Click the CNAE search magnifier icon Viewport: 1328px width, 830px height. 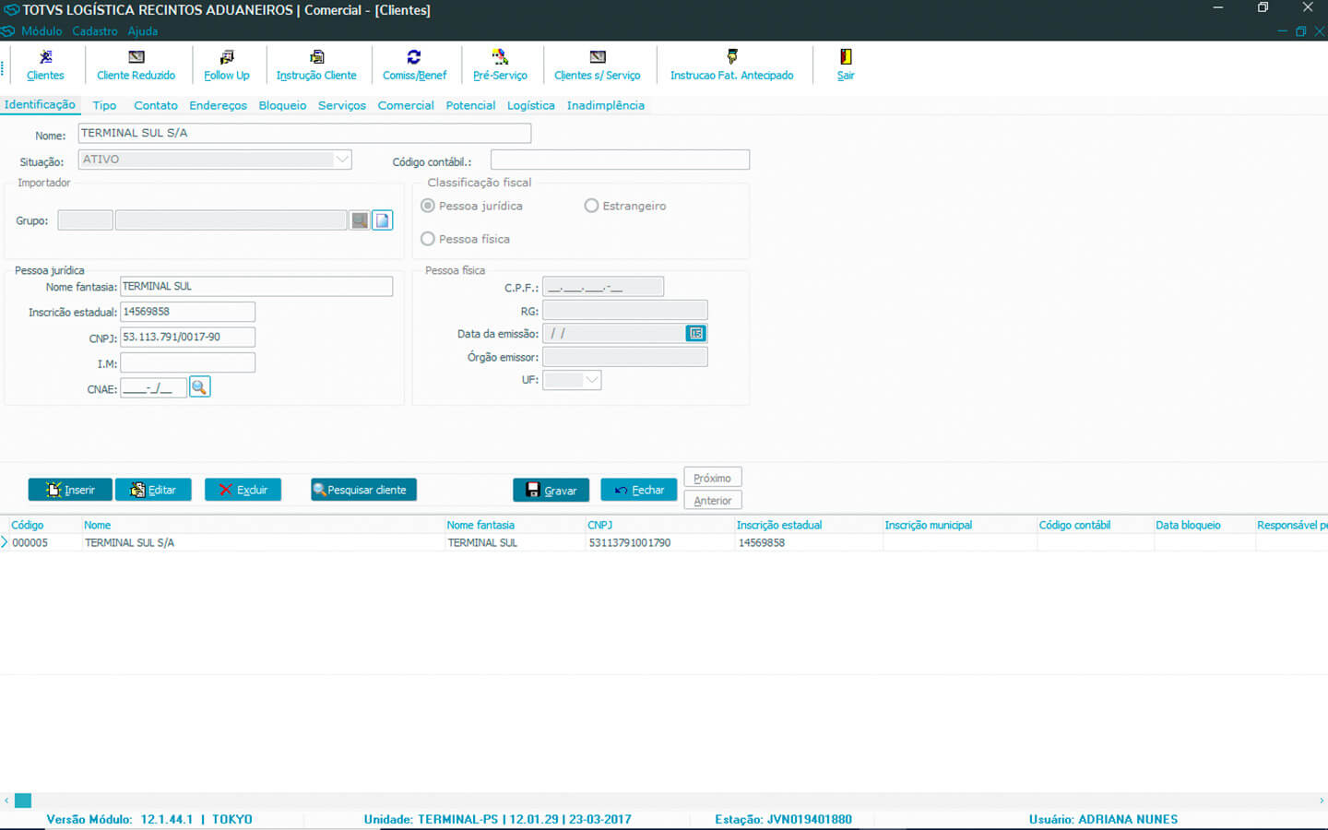(199, 387)
